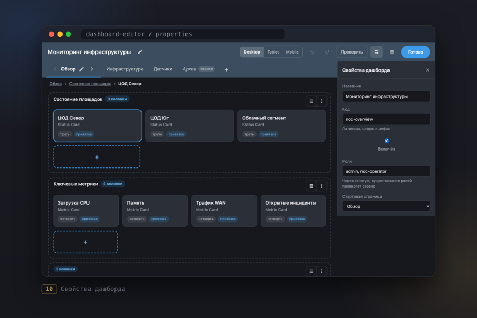
Task: Click the undo arrow icon
Action: (312, 52)
